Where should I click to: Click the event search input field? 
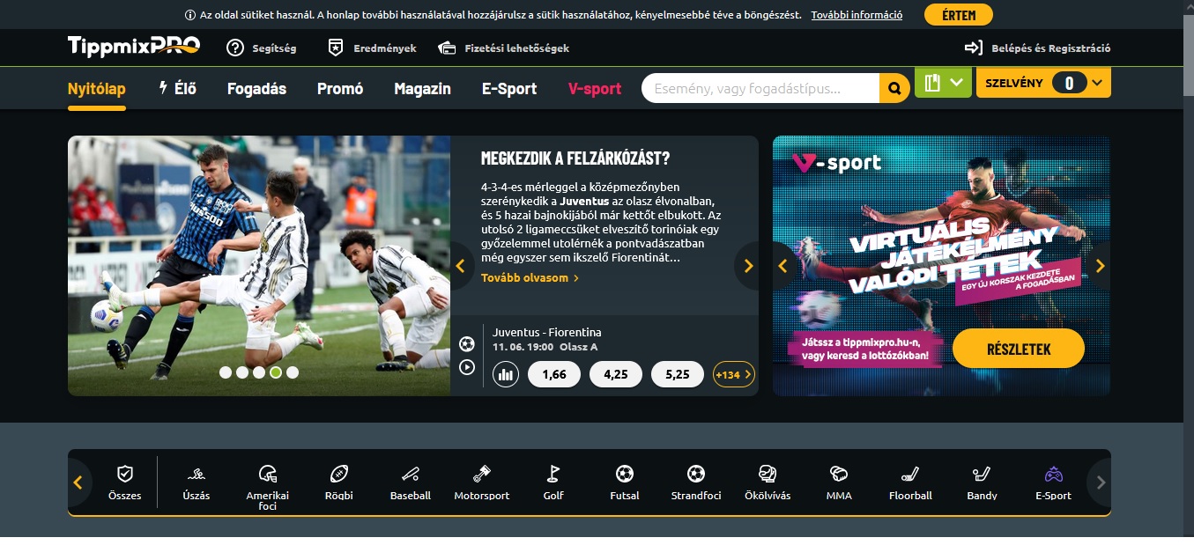760,88
